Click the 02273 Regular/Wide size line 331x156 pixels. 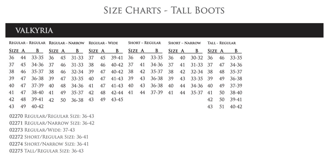coord(42,130)
